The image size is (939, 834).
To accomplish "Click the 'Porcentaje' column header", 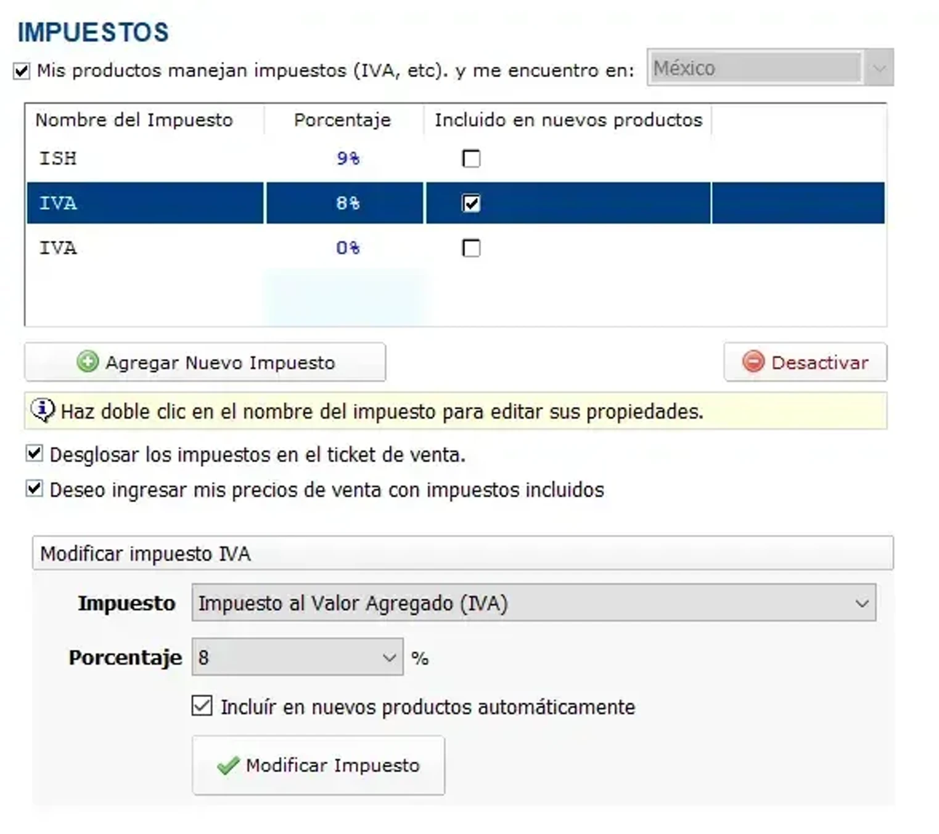I will pos(343,120).
